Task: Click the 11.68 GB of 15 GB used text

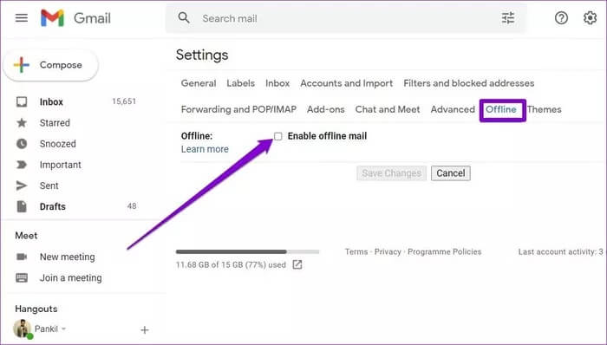Action: [231, 265]
